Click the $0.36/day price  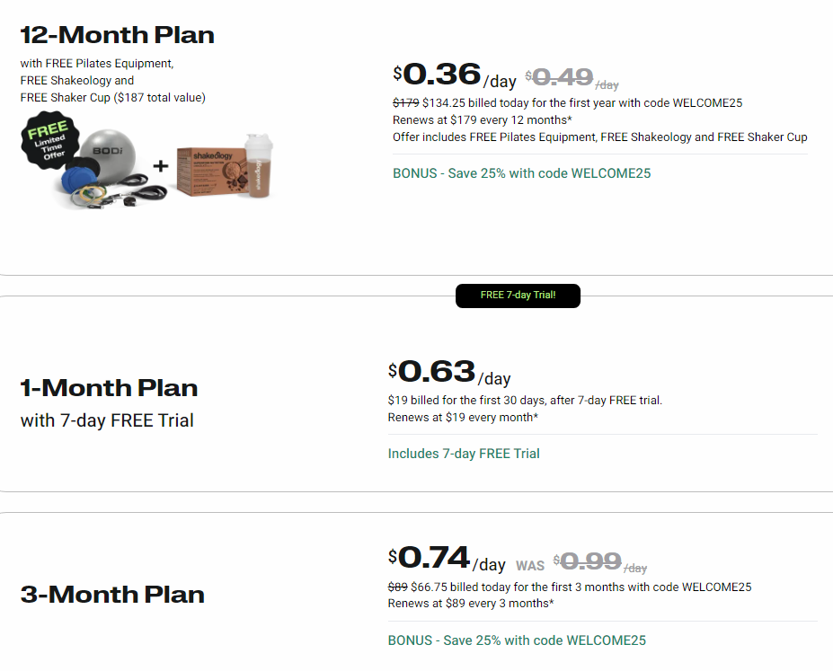(454, 75)
